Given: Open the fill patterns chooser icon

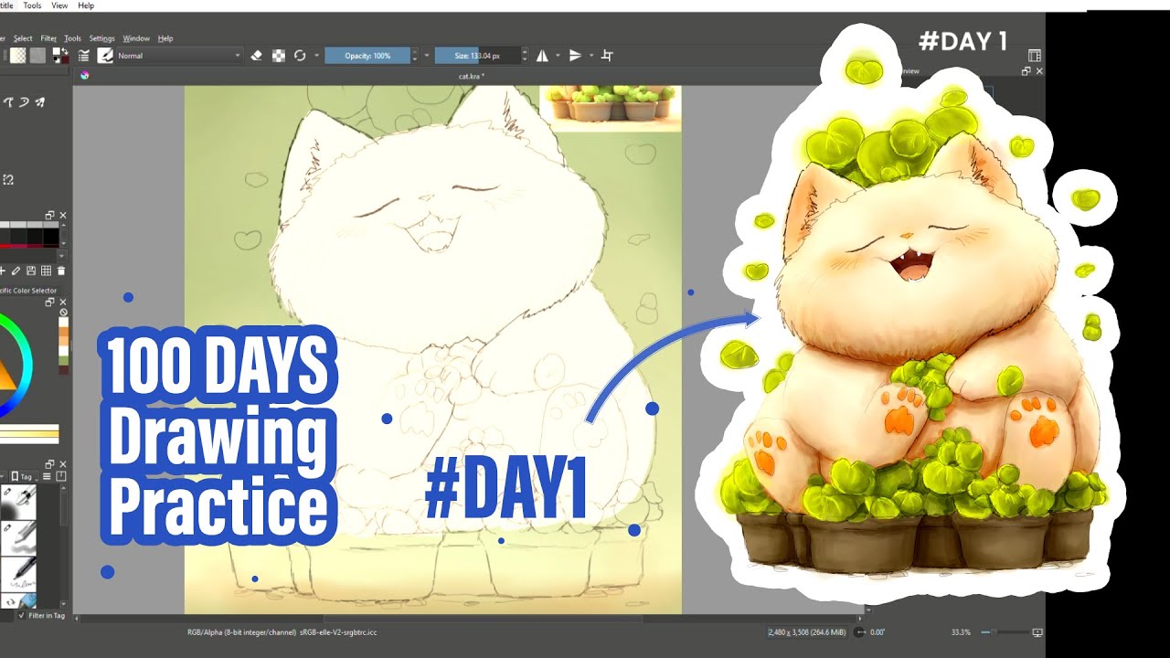Looking at the screenshot, I should pos(37,56).
